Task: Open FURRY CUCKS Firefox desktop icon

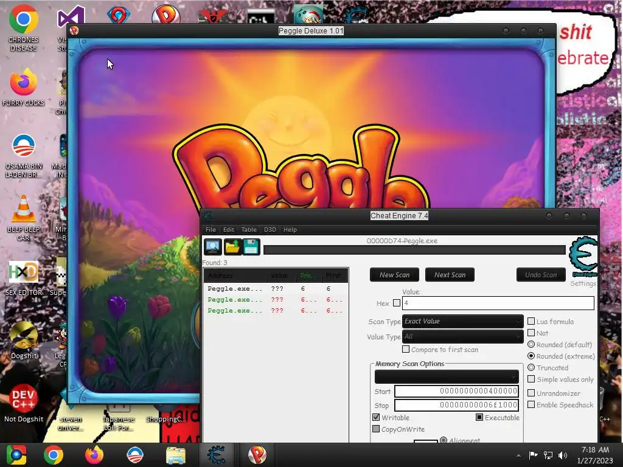Action: tap(24, 88)
